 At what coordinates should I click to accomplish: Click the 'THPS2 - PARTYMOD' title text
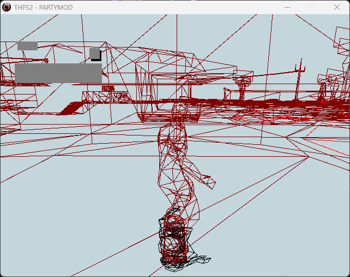pyautogui.click(x=43, y=8)
